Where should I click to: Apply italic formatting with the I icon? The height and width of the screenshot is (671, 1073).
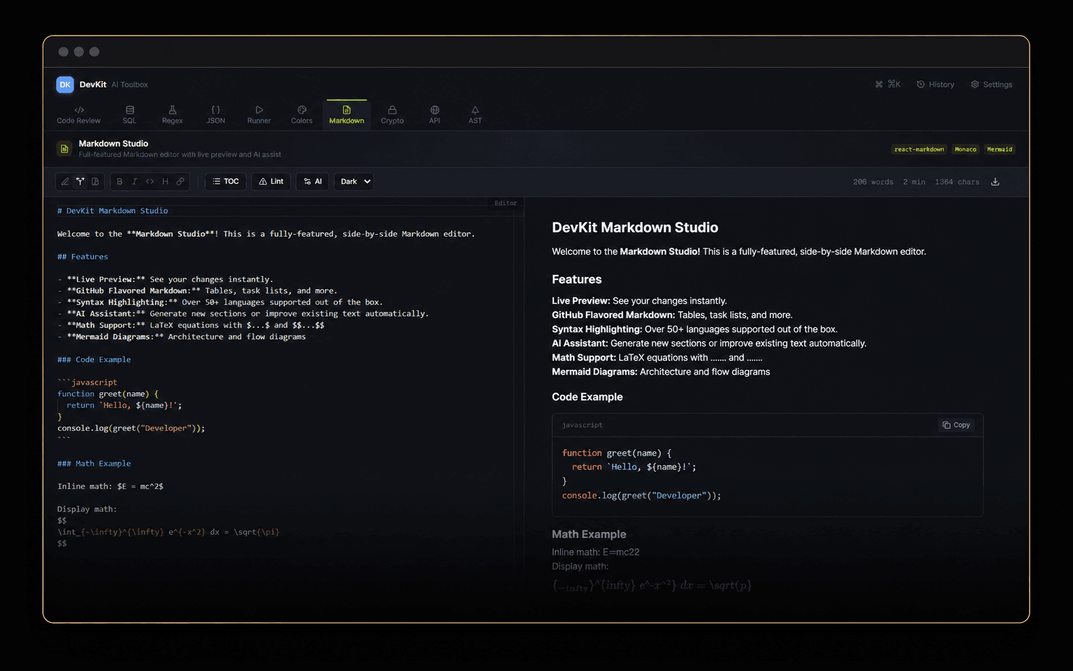pyautogui.click(x=135, y=181)
